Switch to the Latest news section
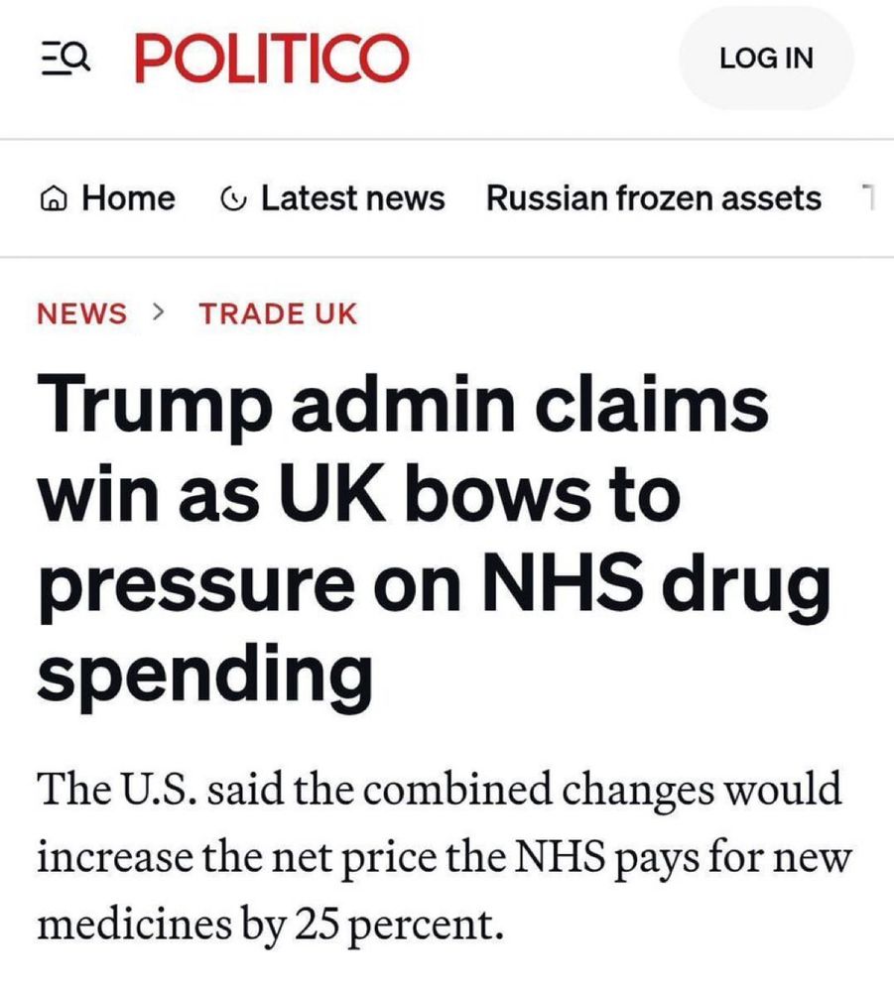The width and height of the screenshot is (894, 992). pyautogui.click(x=352, y=197)
